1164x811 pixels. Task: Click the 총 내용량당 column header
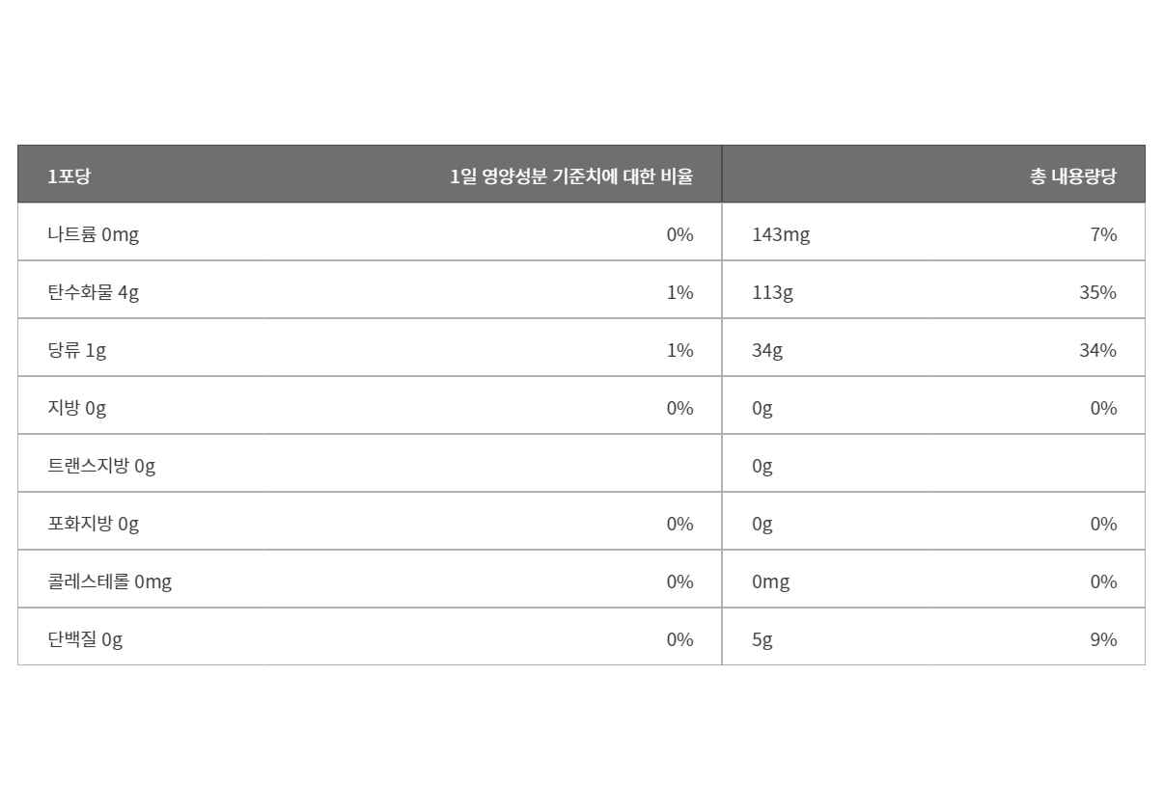1072,176
